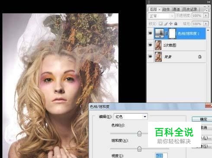
Task: Click the 载入(L)... button in the dialog
Action: pos(206,138)
